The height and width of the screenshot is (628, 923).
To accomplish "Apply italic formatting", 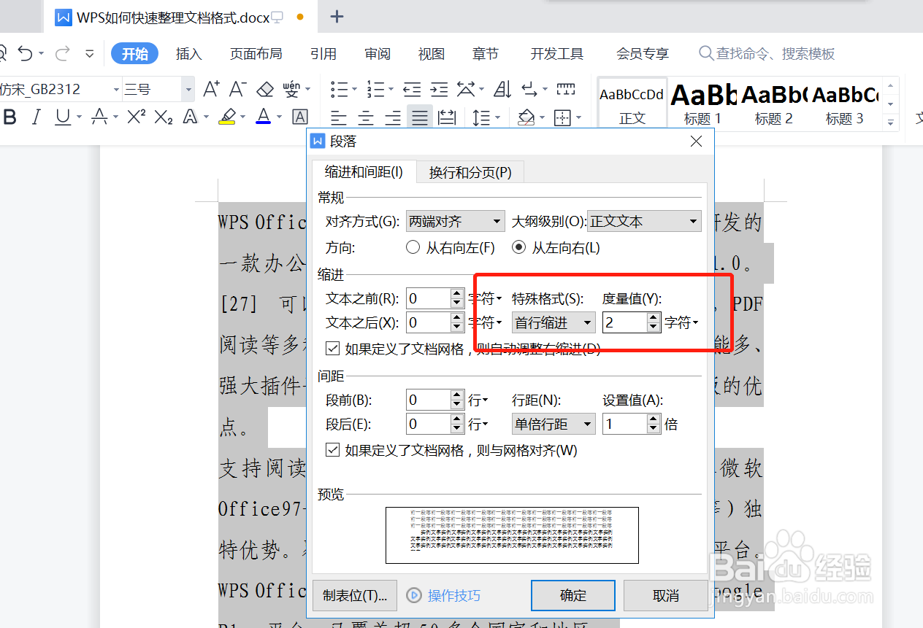I will pyautogui.click(x=36, y=117).
